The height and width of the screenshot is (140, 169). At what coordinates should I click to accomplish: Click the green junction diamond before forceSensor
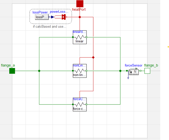point(120,71)
